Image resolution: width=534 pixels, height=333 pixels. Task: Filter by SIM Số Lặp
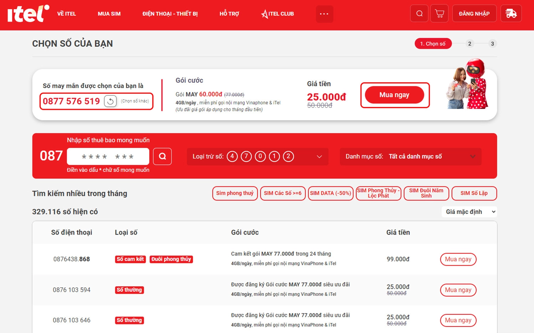(x=474, y=193)
